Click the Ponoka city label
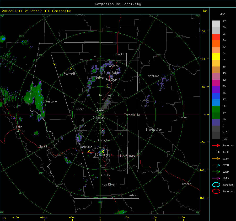 tap(120, 54)
